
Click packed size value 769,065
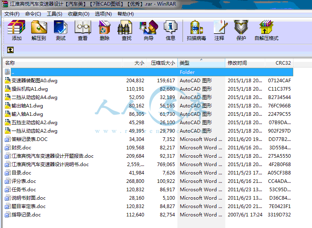pos(166,165)
